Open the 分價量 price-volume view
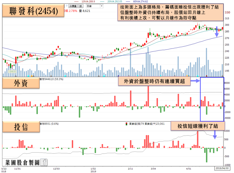The height and width of the screenshot is (173, 234). [x=73, y=6]
